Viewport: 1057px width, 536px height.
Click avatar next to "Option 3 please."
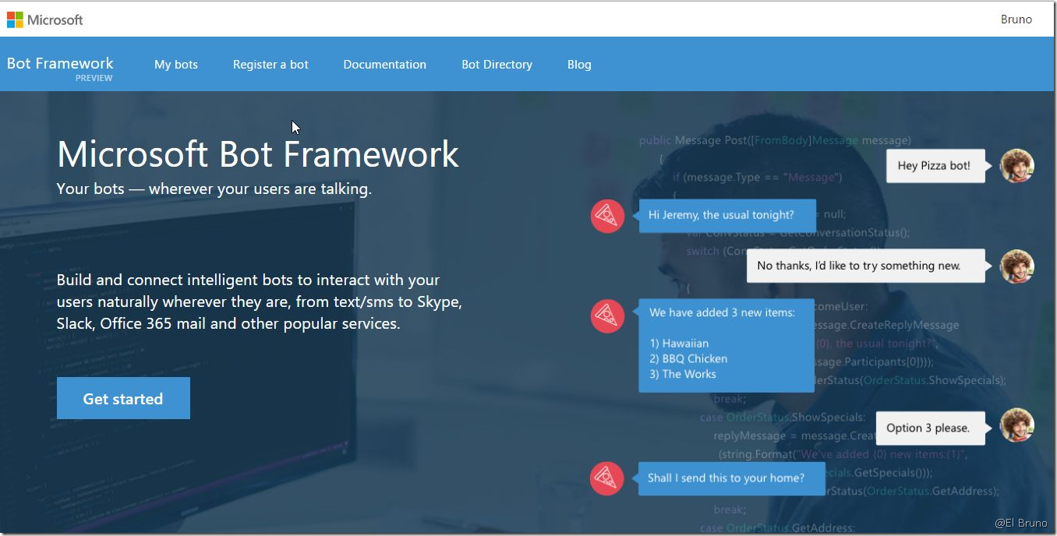pos(1016,426)
